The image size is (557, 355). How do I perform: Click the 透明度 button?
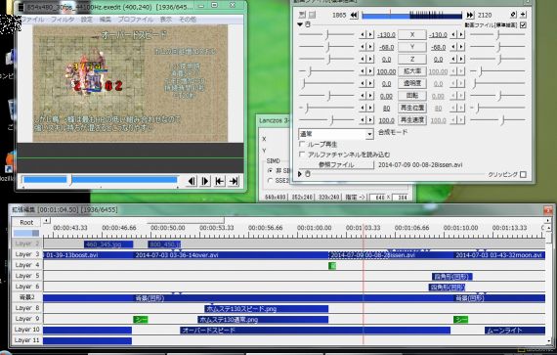click(412, 83)
